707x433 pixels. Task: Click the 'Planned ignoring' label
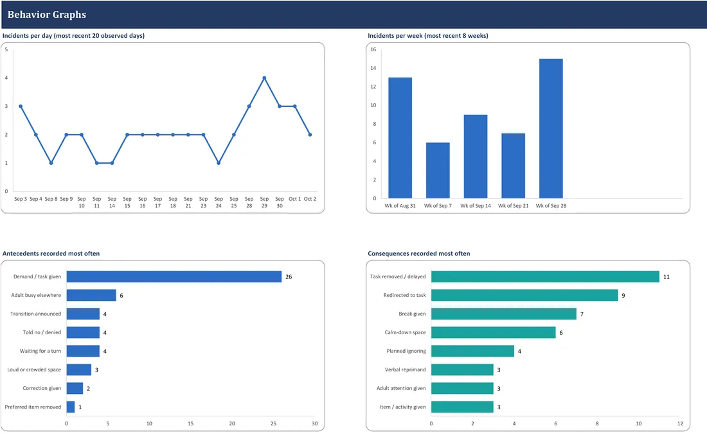tap(406, 351)
